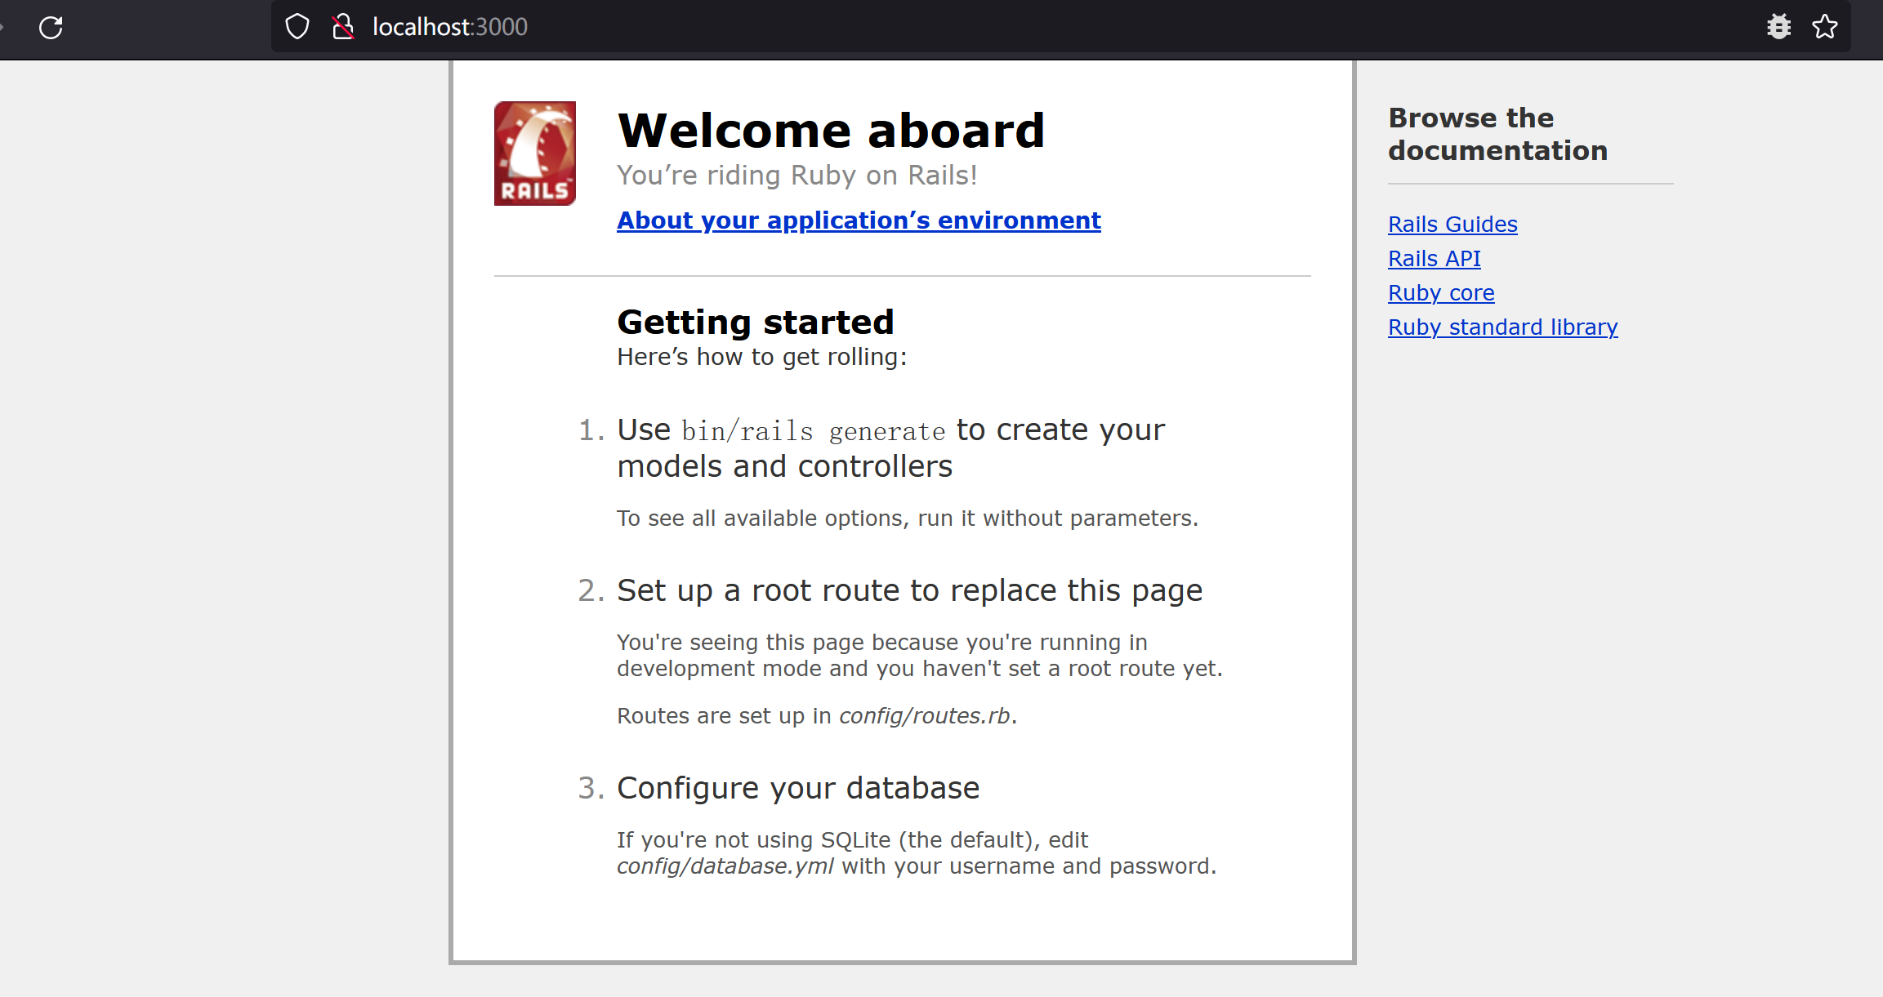Bookmark this page with the star icon
1883x997 pixels.
pyautogui.click(x=1824, y=27)
